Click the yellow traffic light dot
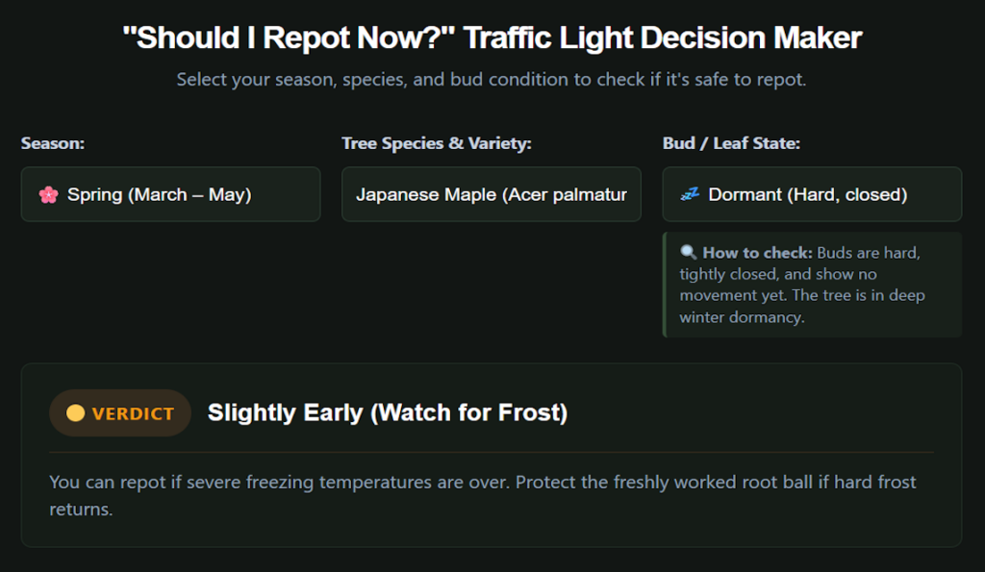 (75, 412)
